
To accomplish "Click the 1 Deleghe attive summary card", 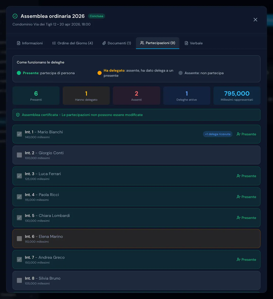I will (x=187, y=96).
